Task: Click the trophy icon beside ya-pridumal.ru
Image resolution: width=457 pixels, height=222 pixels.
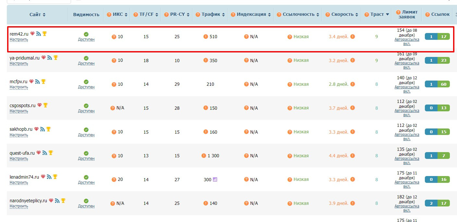Action: coord(56,58)
